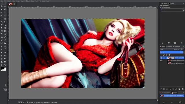Open the Colors menu
This screenshot has height=104, width=185.
tap(28, 1)
